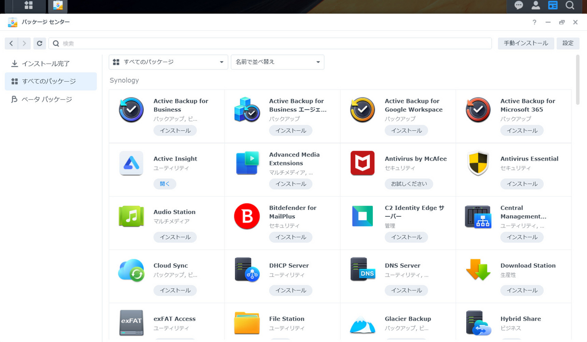This screenshot has width=587, height=342.
Task: Select the C2 Identity Edge server icon
Action: [362, 216]
